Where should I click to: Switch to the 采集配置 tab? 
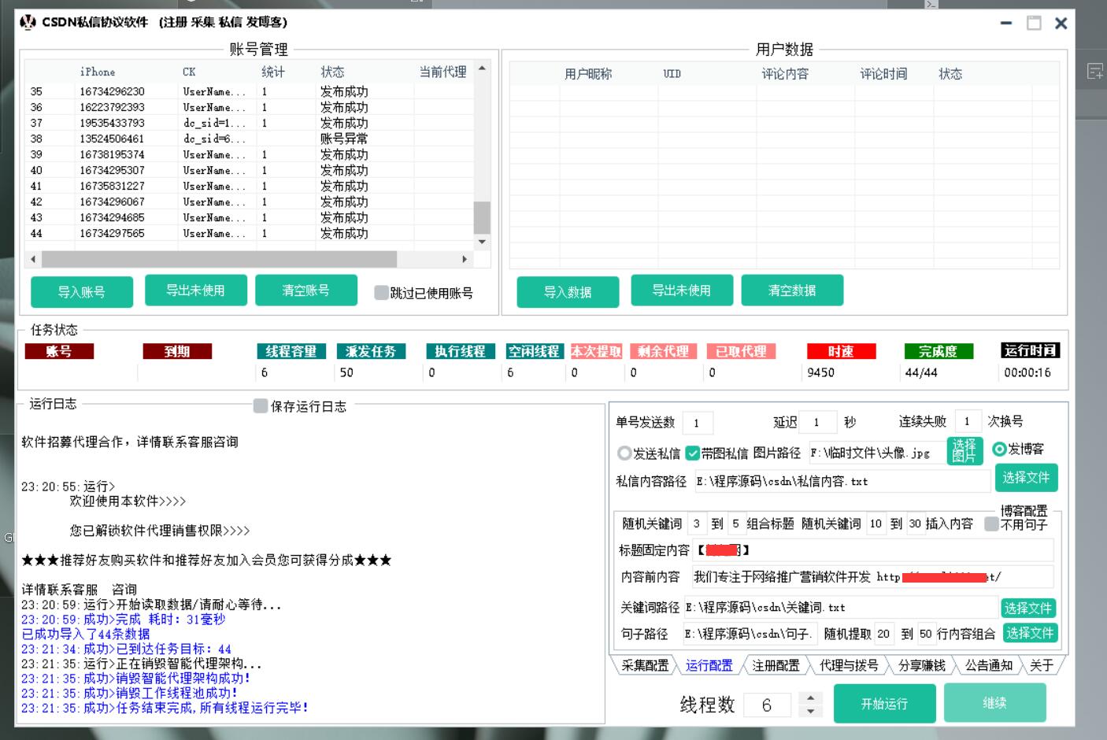coord(644,666)
